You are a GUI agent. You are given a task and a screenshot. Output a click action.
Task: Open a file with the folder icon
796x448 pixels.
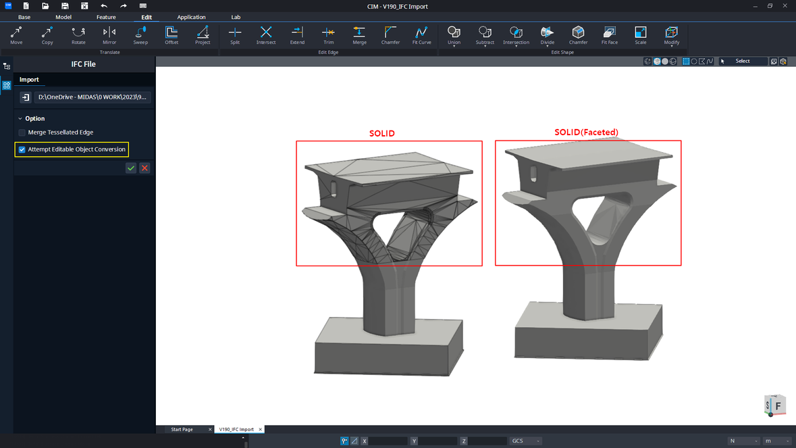click(x=45, y=6)
